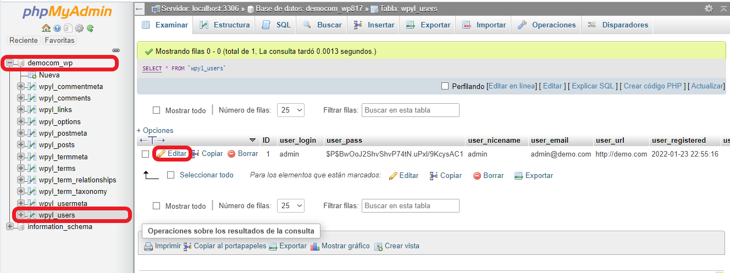Export marked rows using bulk Exportar
This screenshot has width=730, height=273.
click(x=534, y=176)
